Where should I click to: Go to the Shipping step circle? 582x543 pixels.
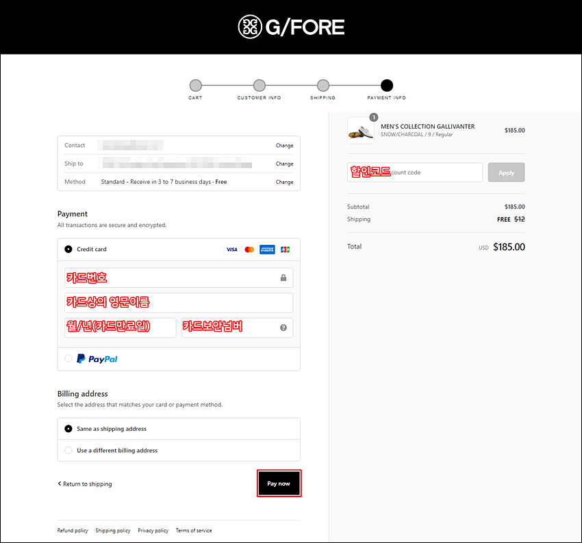(x=323, y=85)
